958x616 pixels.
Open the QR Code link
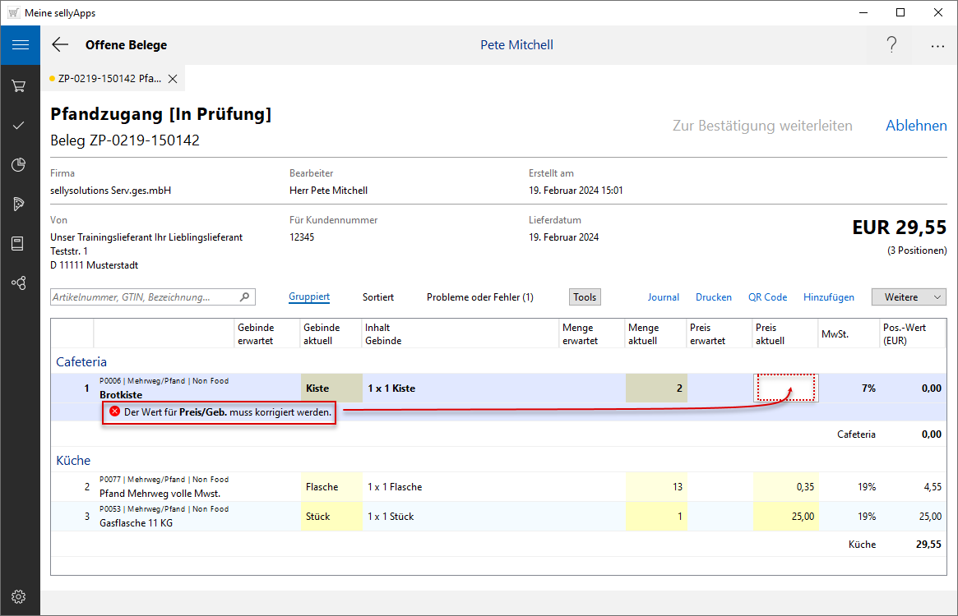(767, 297)
